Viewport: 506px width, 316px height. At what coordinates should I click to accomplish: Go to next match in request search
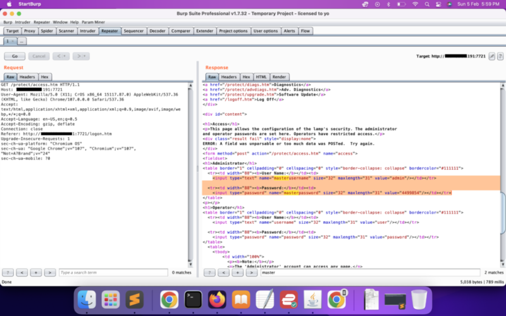[50, 272]
